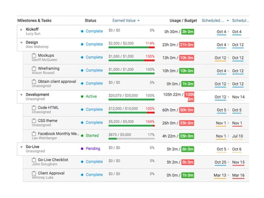The height and width of the screenshot is (198, 264).
Task: Click the Kickoff status dot
Action: pyautogui.click(x=82, y=31)
